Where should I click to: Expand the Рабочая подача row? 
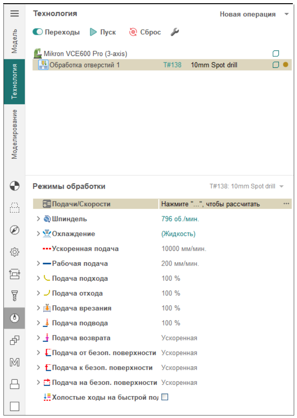click(x=38, y=263)
